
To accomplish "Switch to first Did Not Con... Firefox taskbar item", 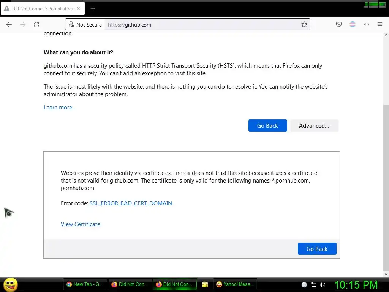I will click(x=130, y=284).
